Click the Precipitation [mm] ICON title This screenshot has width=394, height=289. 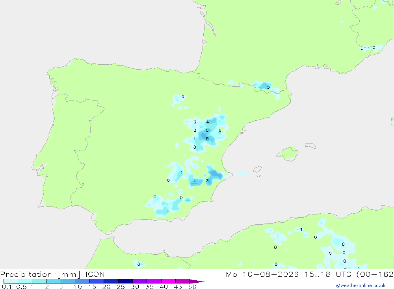tap(52, 274)
